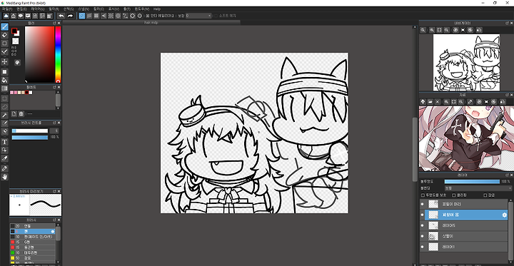Viewport: 514px width, 266px height.
Task: Adjust the layer opacity slider
Action: (472, 181)
